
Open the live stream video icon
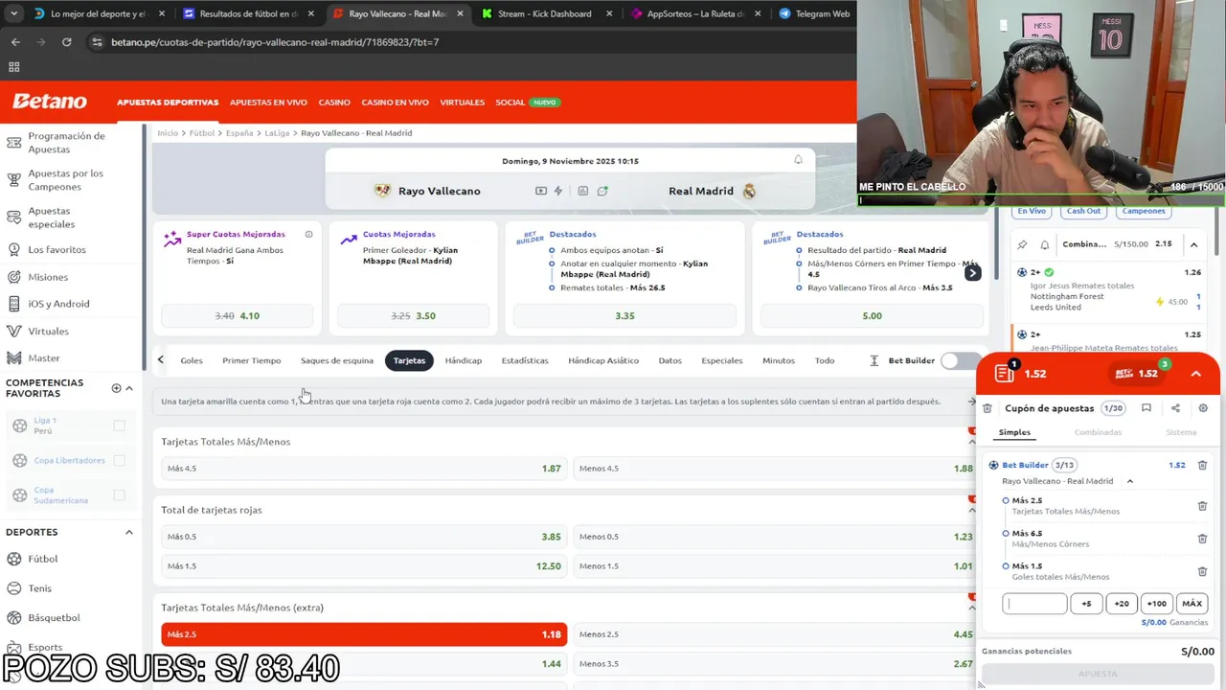(x=541, y=191)
